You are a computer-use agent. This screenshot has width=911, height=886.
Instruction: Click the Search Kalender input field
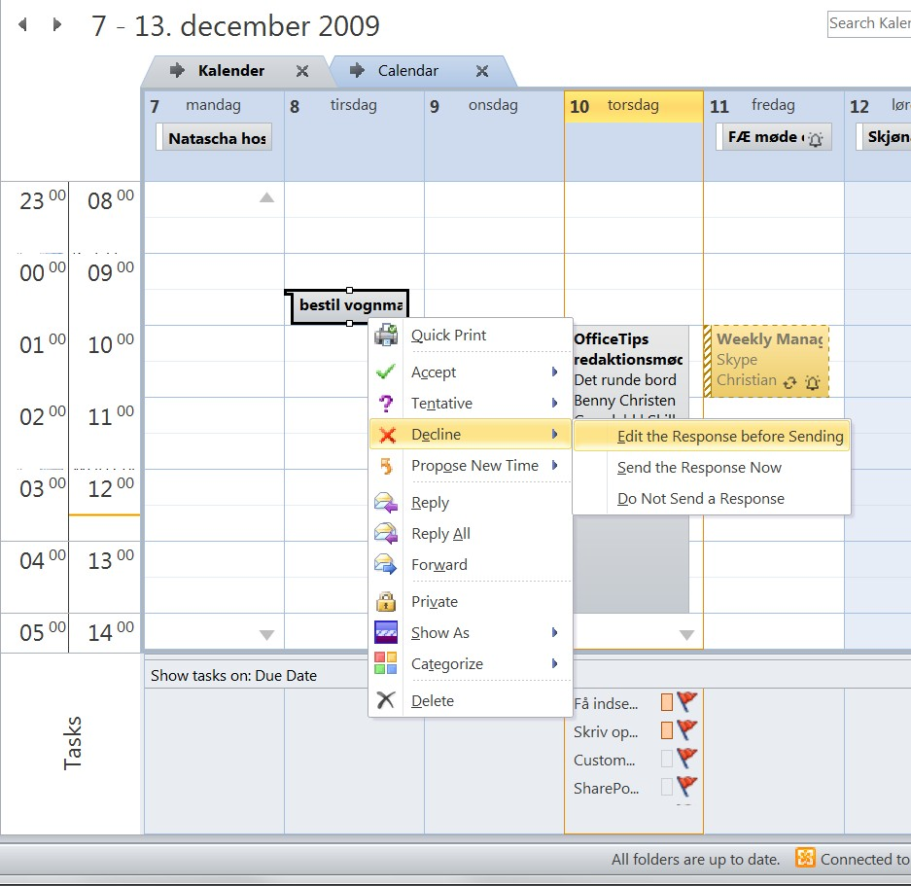pos(869,24)
